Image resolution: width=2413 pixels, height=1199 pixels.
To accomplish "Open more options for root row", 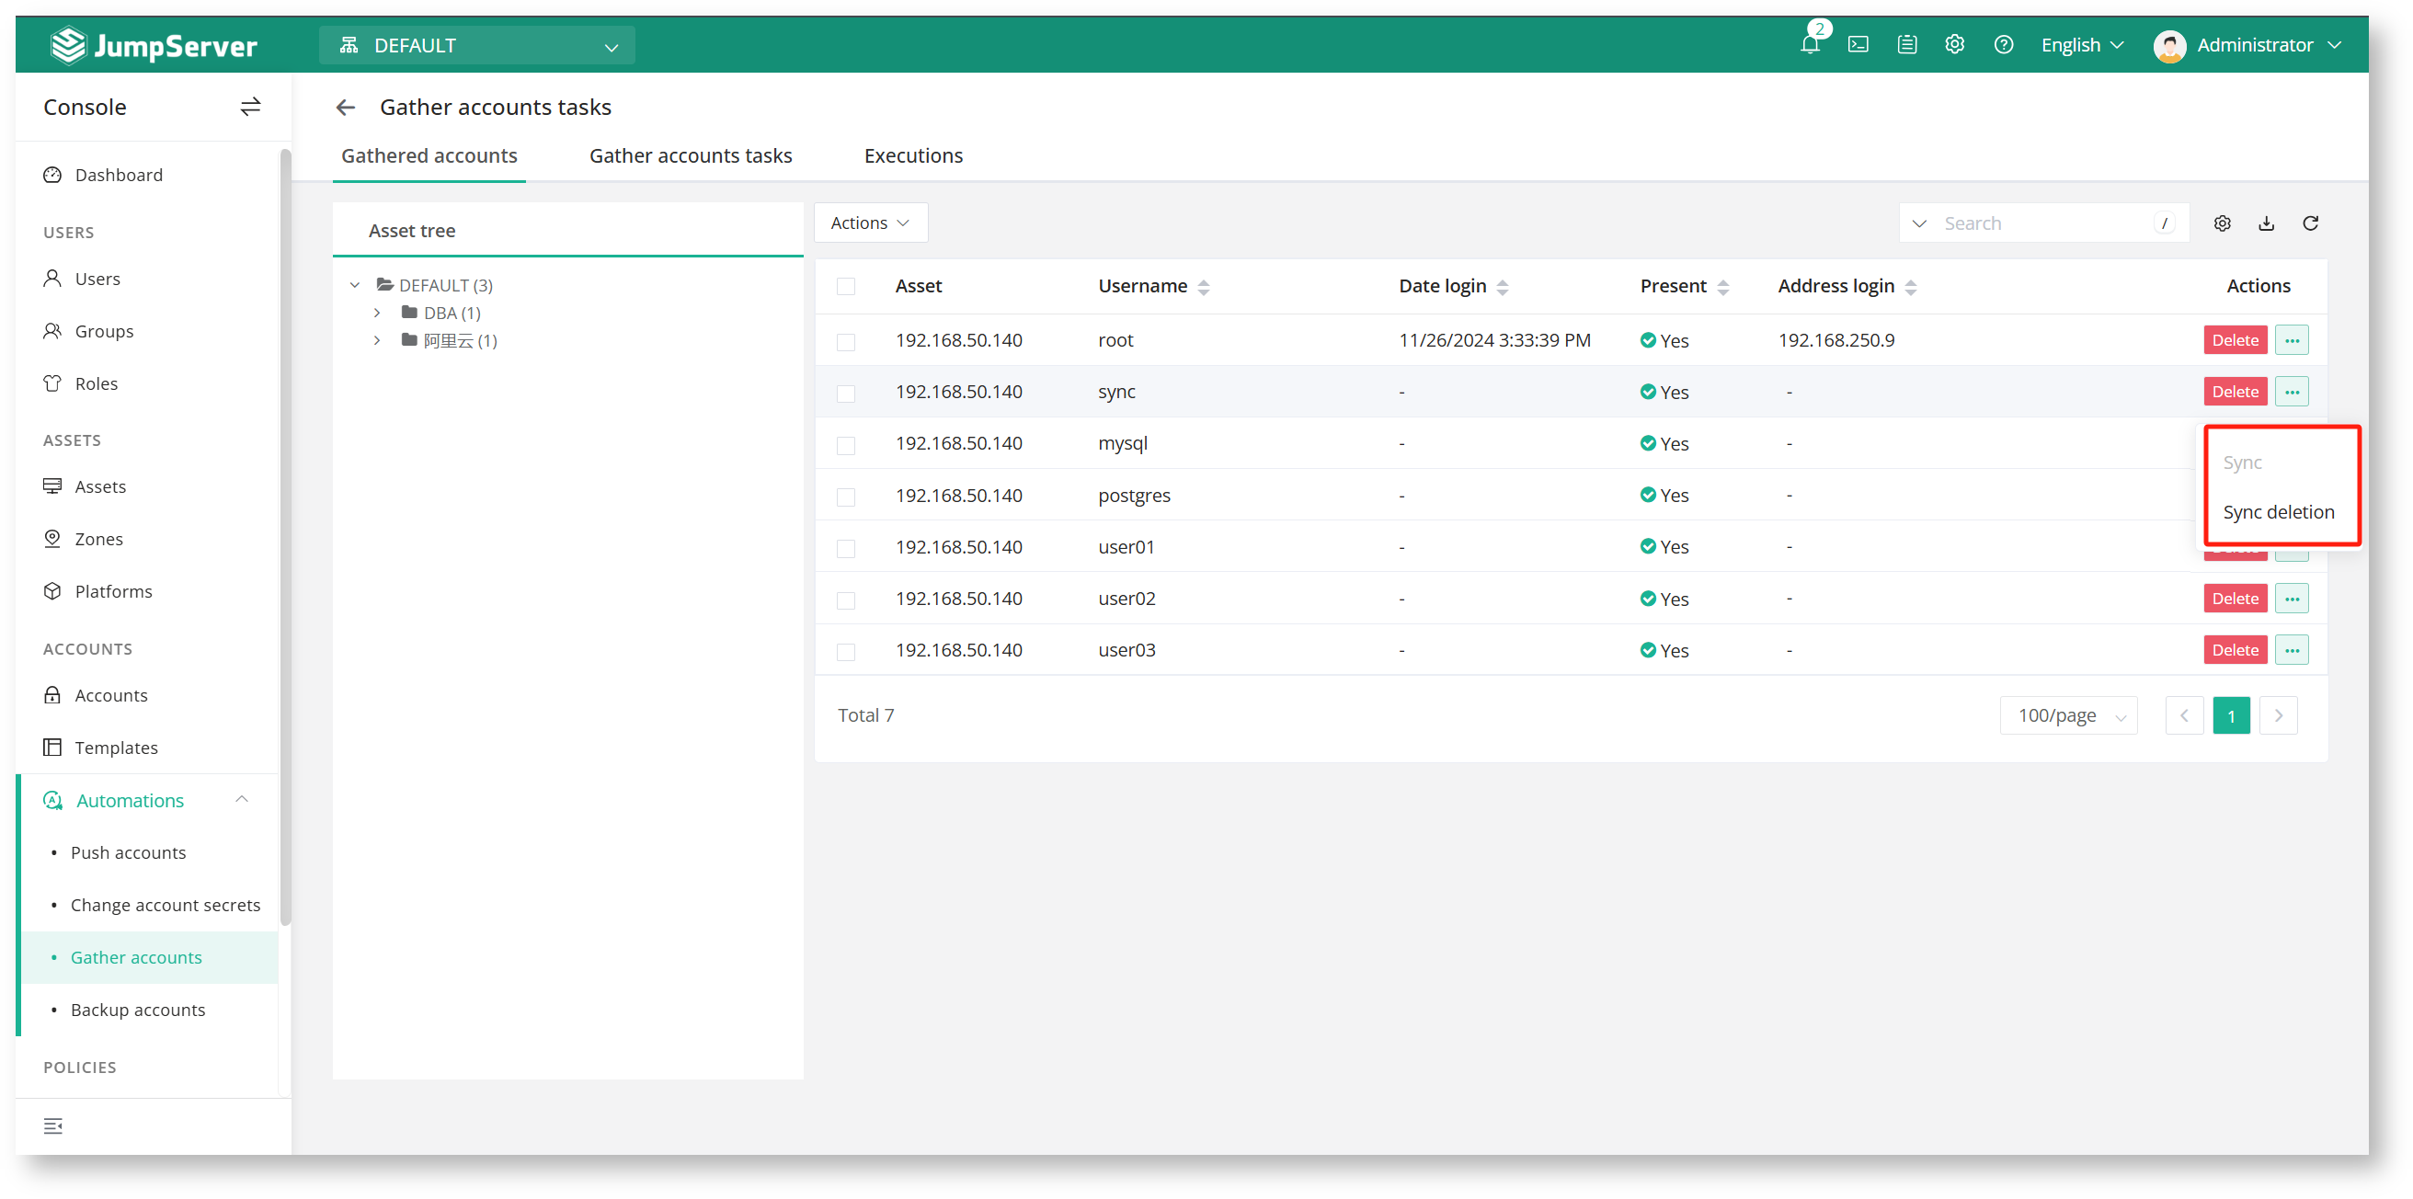I will (x=2292, y=340).
